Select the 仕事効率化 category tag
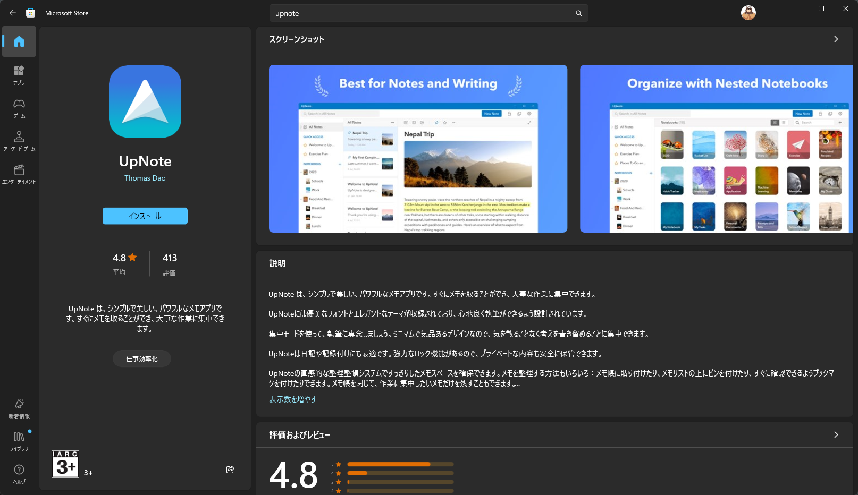Image resolution: width=858 pixels, height=495 pixels. [x=142, y=359]
